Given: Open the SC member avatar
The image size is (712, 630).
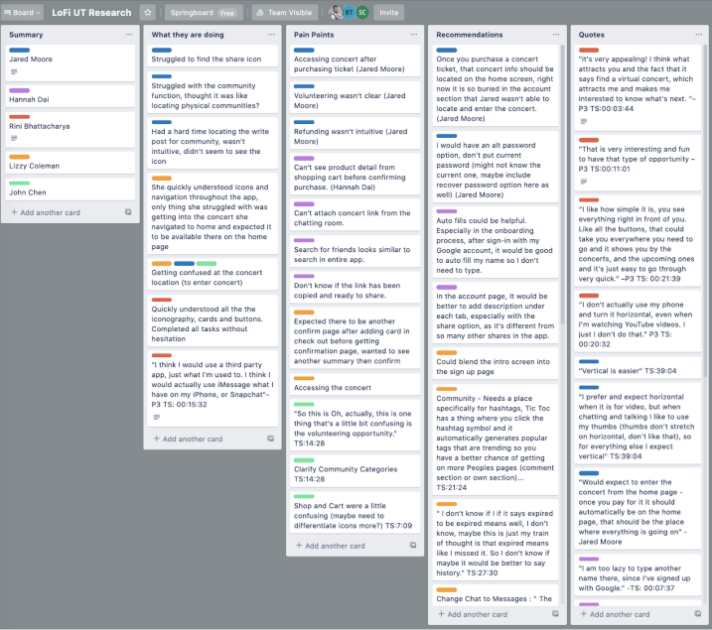Looking at the screenshot, I should pos(361,13).
